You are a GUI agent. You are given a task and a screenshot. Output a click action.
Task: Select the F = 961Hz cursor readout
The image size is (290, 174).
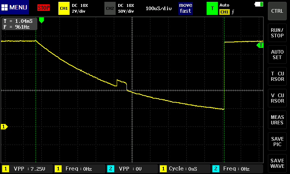click(17, 27)
